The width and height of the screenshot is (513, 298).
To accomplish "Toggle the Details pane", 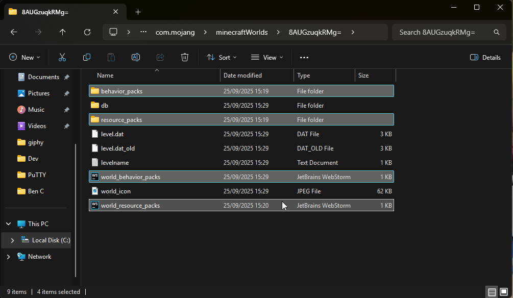I will point(485,57).
